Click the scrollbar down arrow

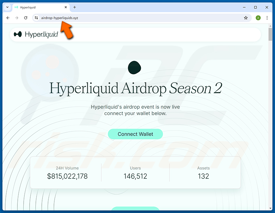coord(270,208)
